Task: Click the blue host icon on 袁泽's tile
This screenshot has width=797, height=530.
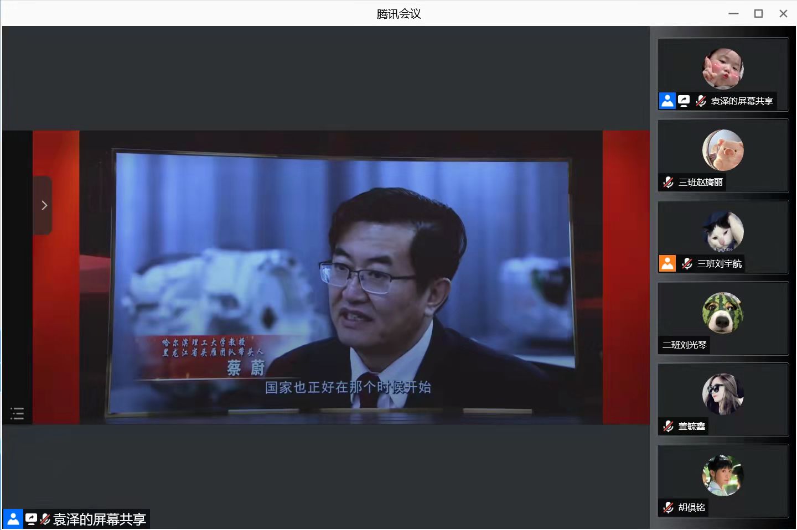Action: click(x=667, y=101)
